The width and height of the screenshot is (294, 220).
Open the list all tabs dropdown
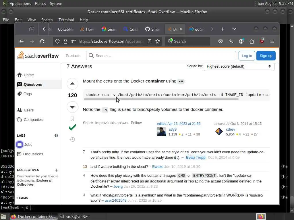[234, 29]
